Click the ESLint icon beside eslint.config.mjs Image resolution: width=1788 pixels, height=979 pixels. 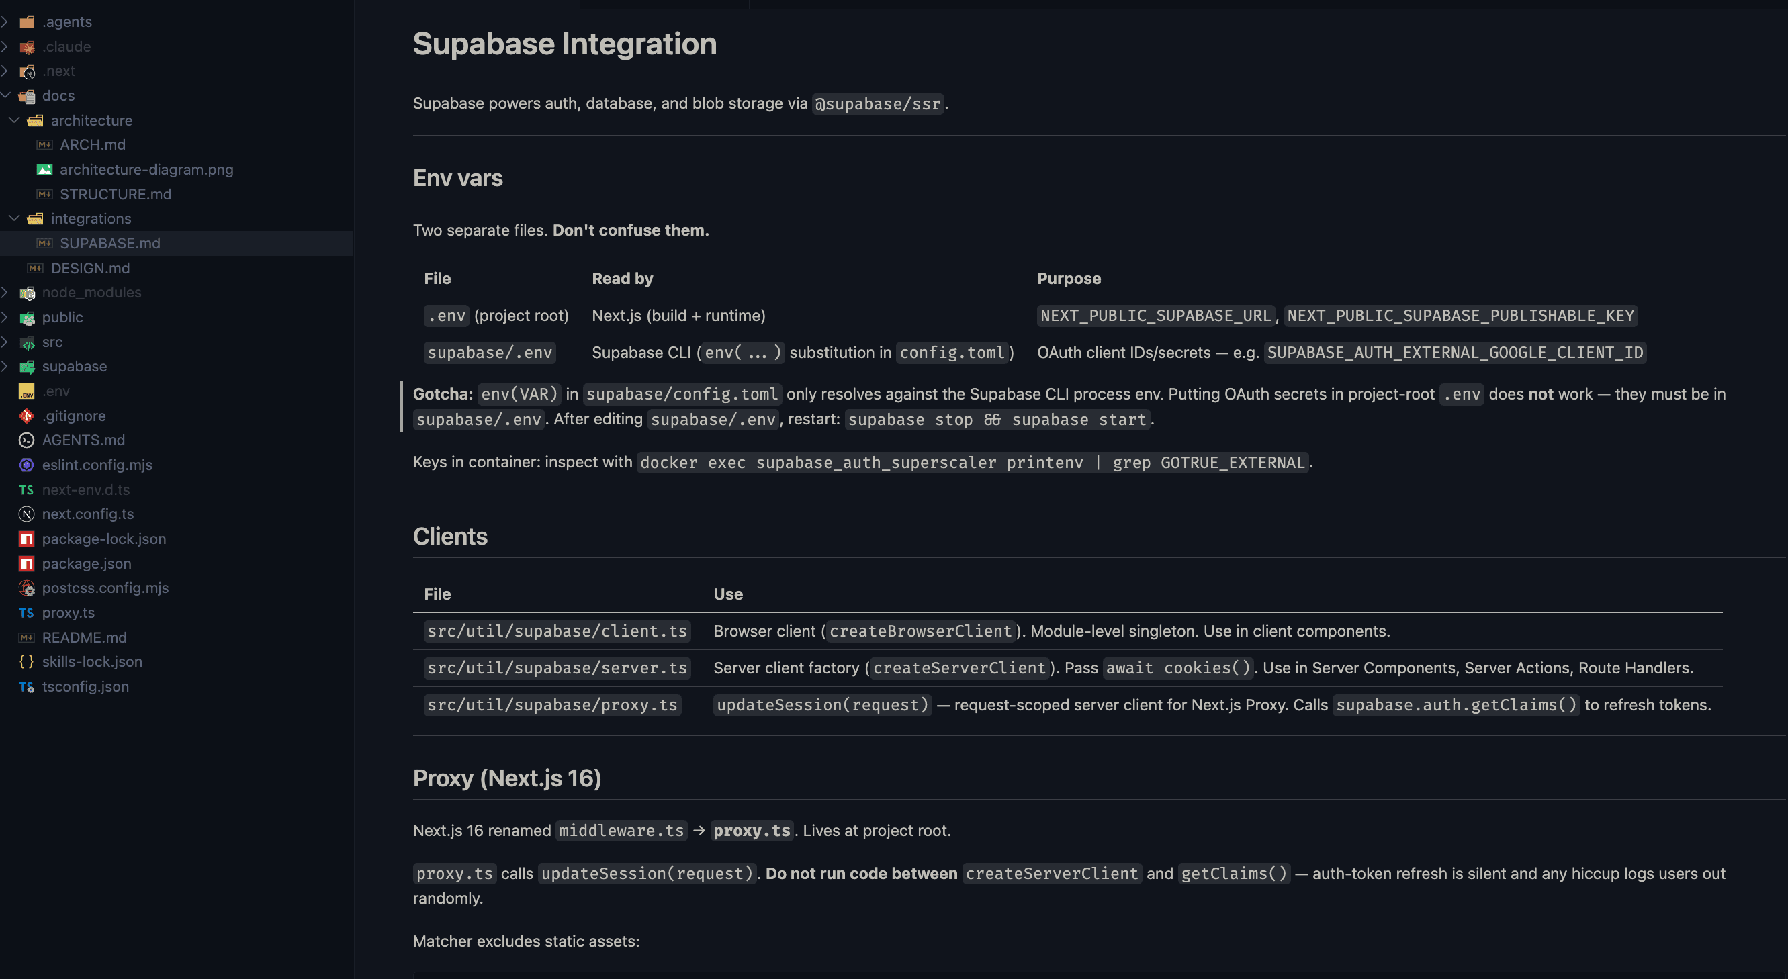[x=27, y=465]
